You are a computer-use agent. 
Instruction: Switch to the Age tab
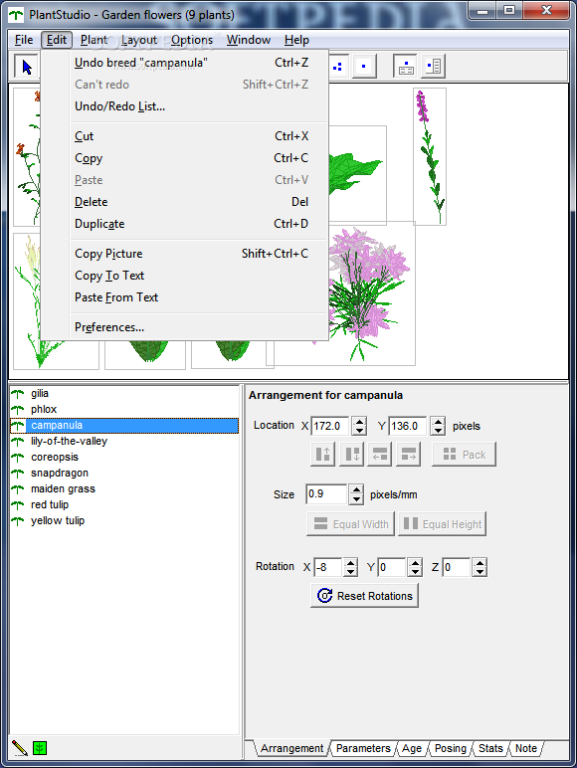(x=412, y=748)
